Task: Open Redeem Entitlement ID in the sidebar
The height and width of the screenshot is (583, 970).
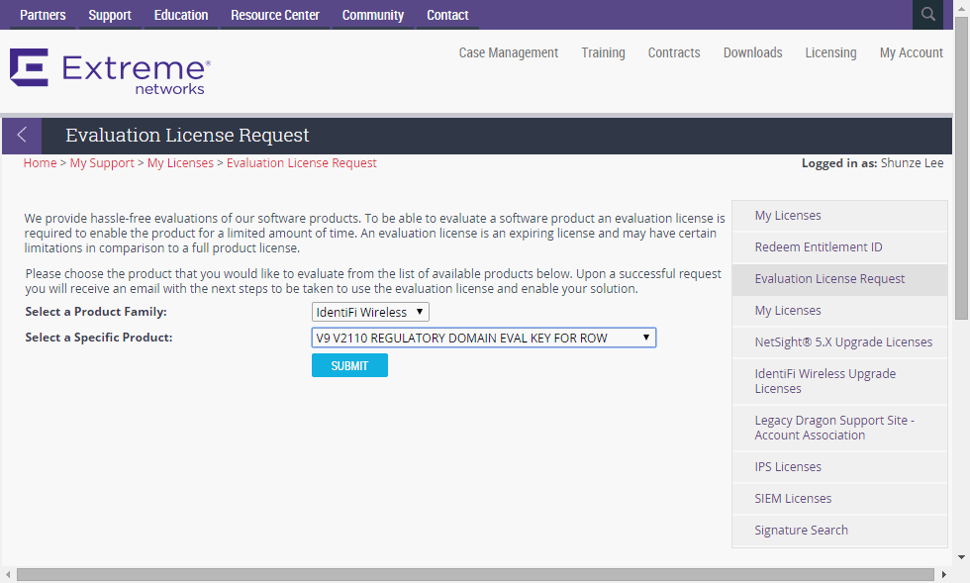Action: [x=839, y=246]
